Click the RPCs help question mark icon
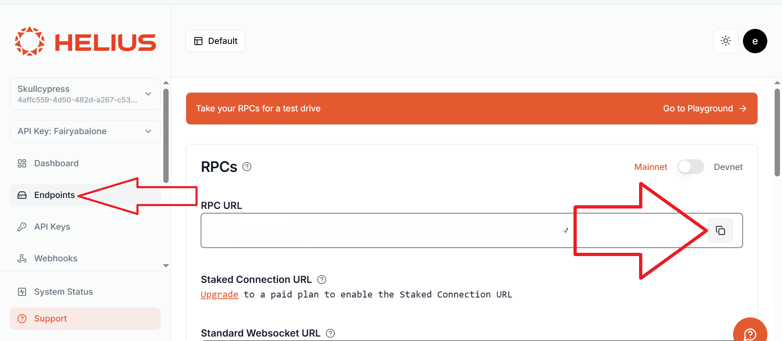 tap(247, 167)
